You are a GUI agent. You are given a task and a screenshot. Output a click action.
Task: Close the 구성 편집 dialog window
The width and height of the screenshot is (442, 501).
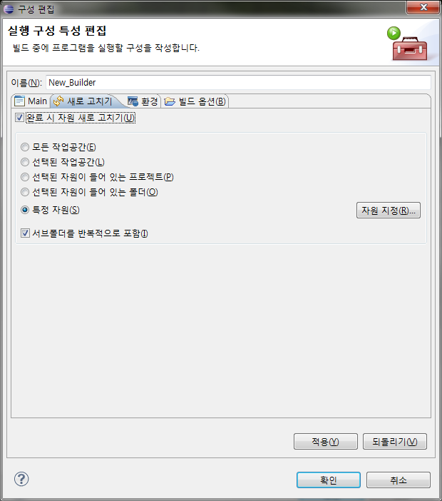[x=423, y=7]
